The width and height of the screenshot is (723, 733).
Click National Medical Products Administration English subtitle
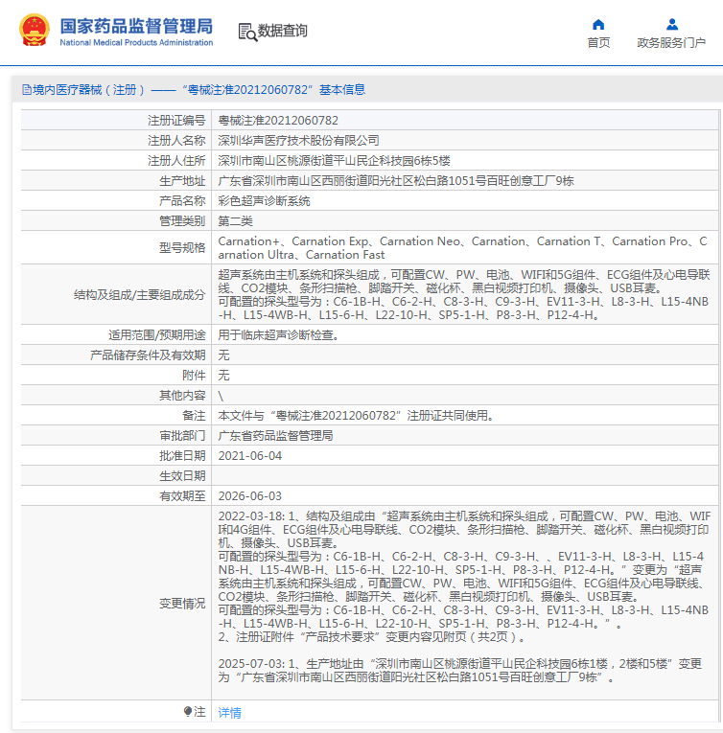coord(136,42)
